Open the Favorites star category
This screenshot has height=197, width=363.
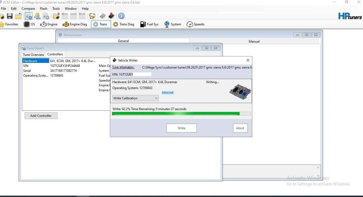pyautogui.click(x=9, y=24)
